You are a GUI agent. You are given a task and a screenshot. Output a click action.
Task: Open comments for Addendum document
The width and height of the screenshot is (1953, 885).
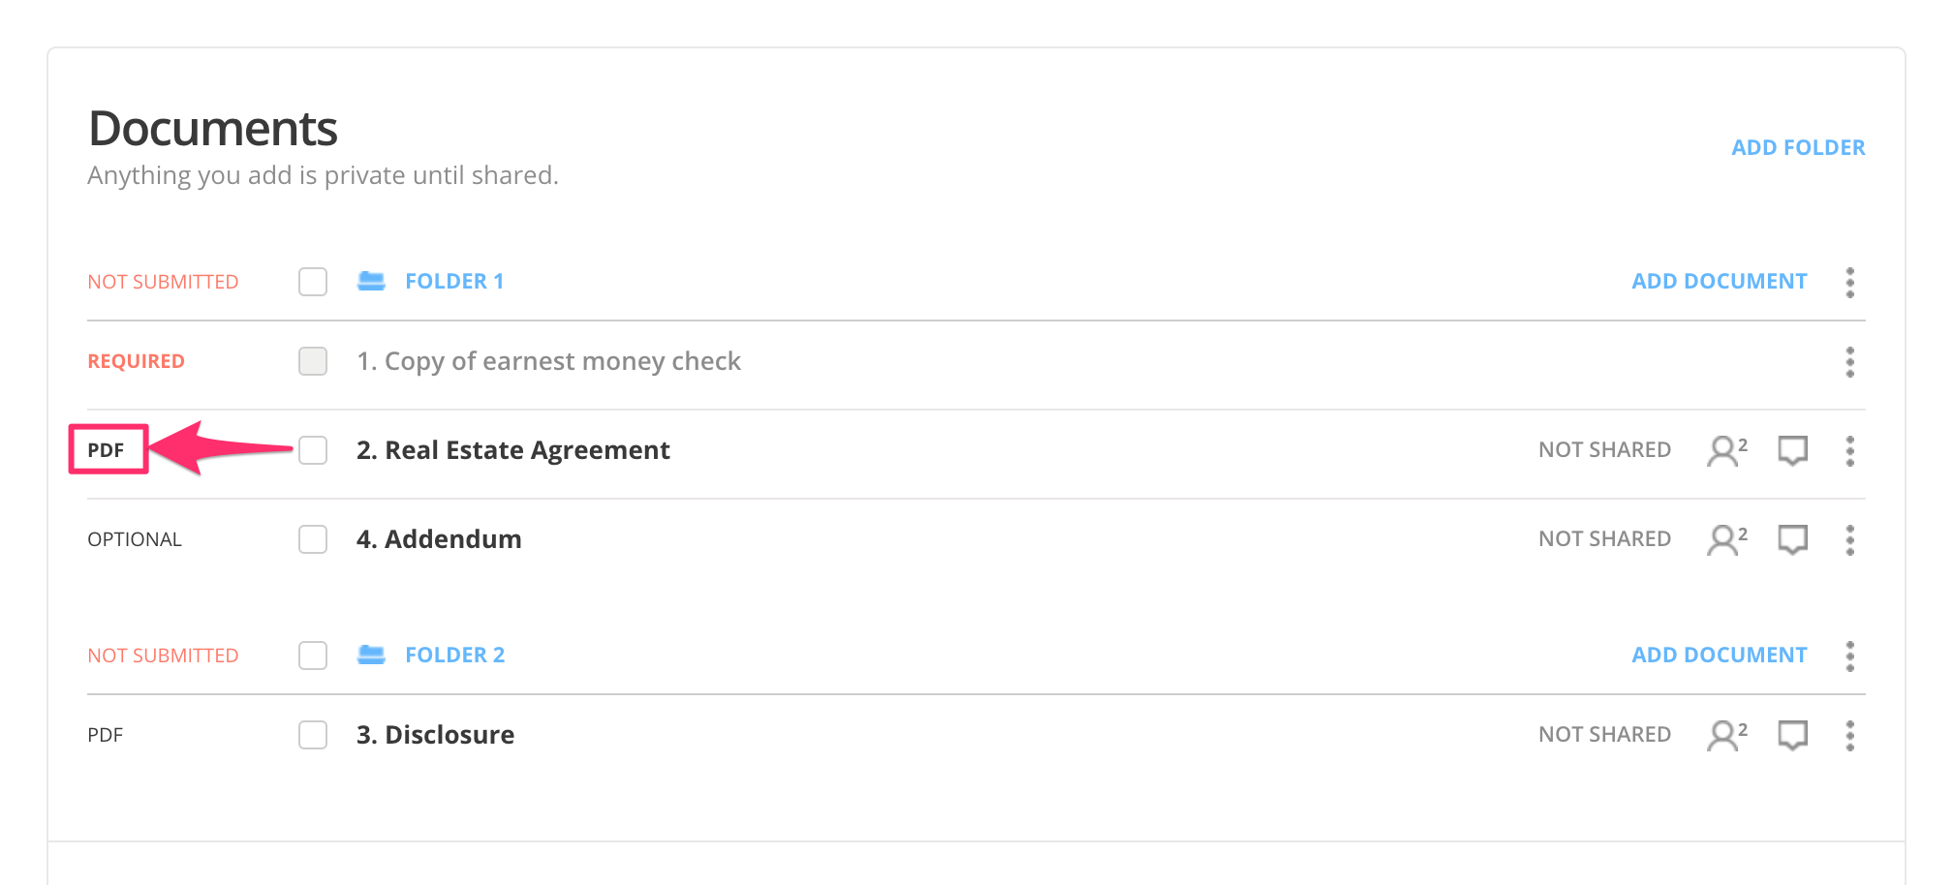(1792, 539)
